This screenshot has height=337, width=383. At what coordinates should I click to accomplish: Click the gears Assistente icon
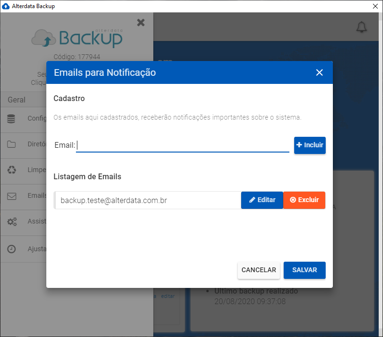[12, 222]
